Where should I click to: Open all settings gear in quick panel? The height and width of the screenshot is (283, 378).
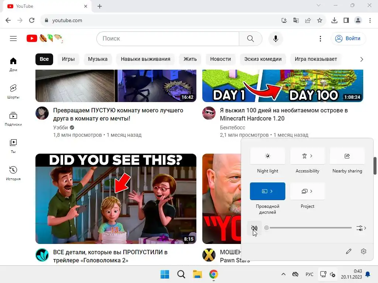[364, 251]
